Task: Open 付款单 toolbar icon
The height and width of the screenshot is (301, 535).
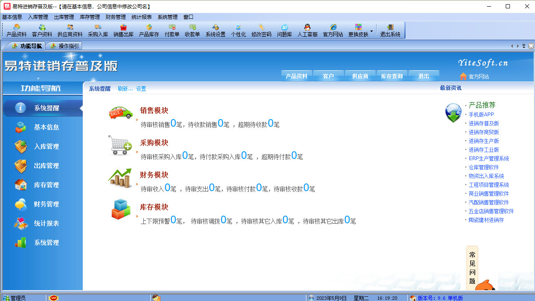Action: (172, 31)
